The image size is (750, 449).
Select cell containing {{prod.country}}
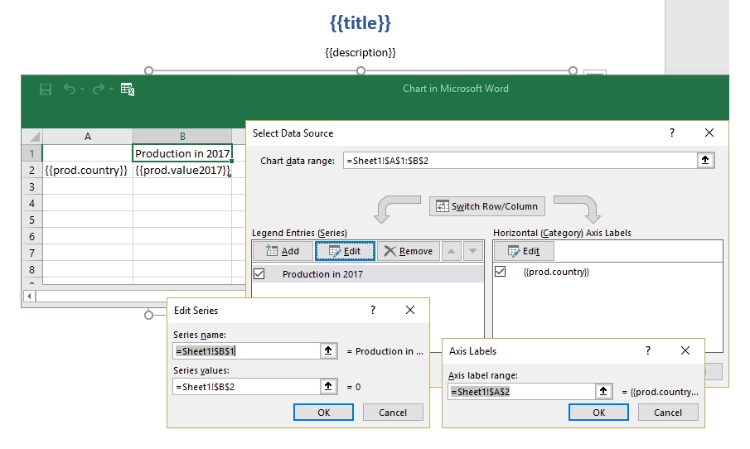point(88,170)
